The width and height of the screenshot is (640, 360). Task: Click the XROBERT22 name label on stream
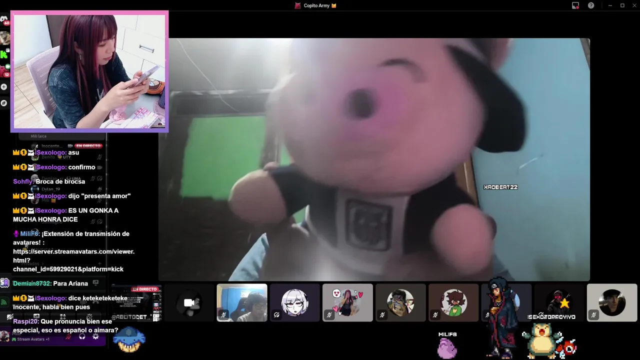coord(500,187)
